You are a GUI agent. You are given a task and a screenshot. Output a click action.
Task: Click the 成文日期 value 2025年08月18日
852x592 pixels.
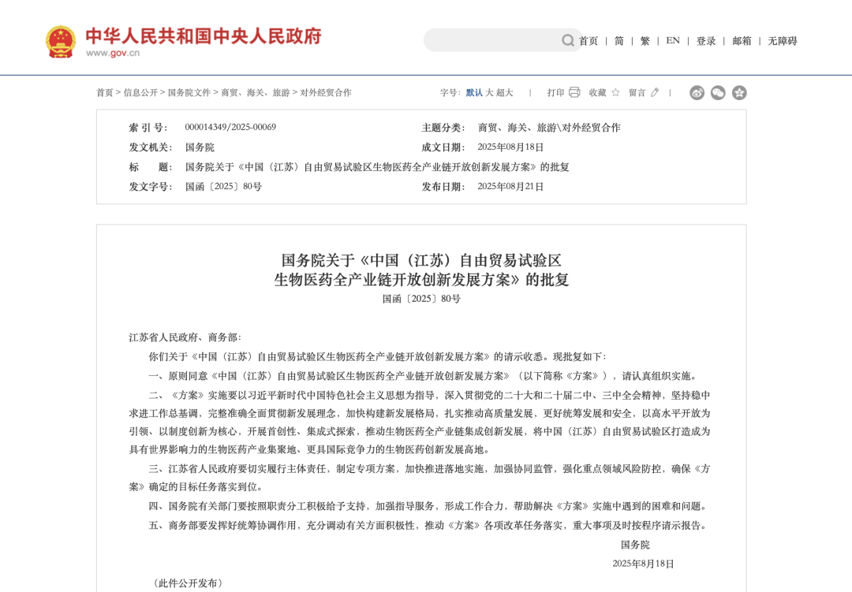coord(510,147)
